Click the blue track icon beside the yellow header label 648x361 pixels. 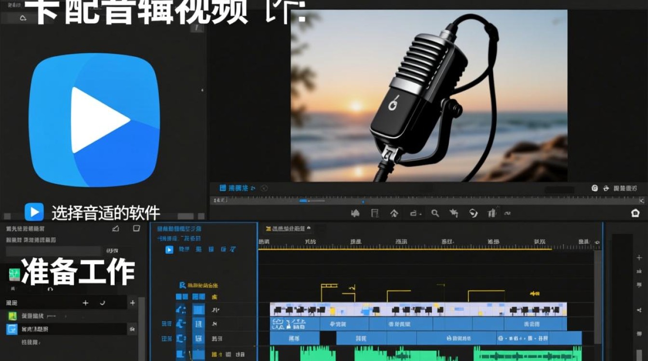pos(182,285)
